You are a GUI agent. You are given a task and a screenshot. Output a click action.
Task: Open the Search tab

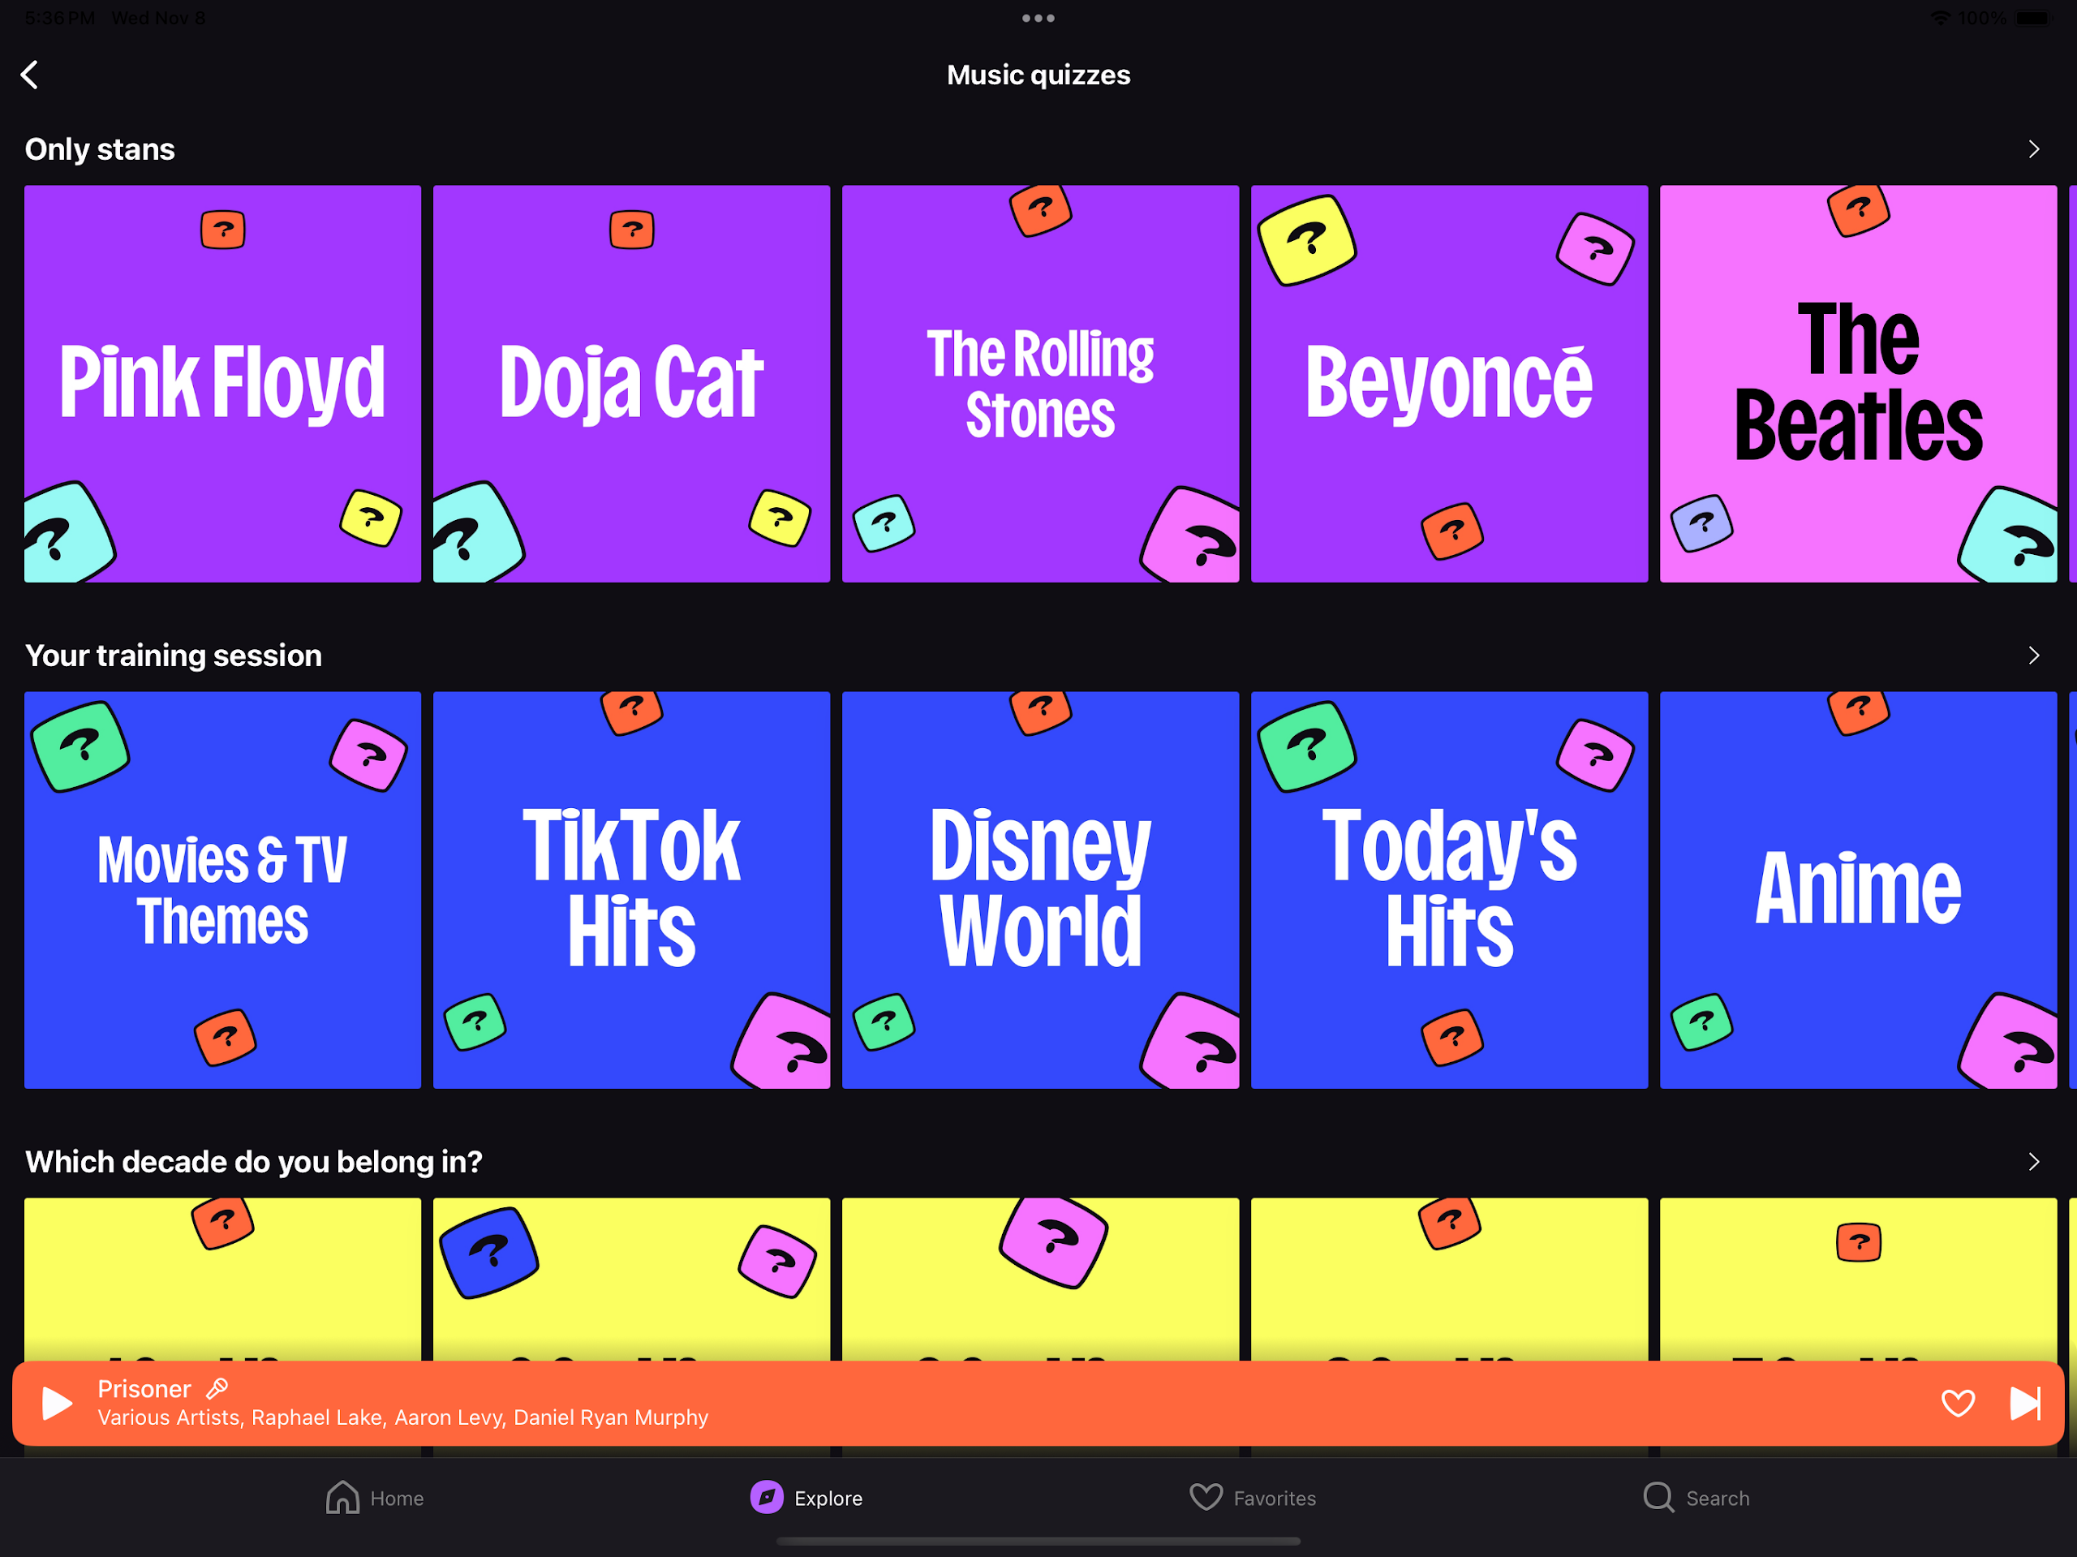coord(1696,1498)
